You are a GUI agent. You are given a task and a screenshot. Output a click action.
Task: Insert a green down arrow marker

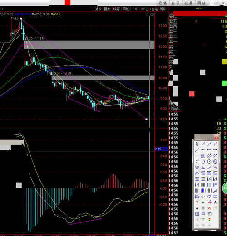pyautogui.click(x=203, y=202)
